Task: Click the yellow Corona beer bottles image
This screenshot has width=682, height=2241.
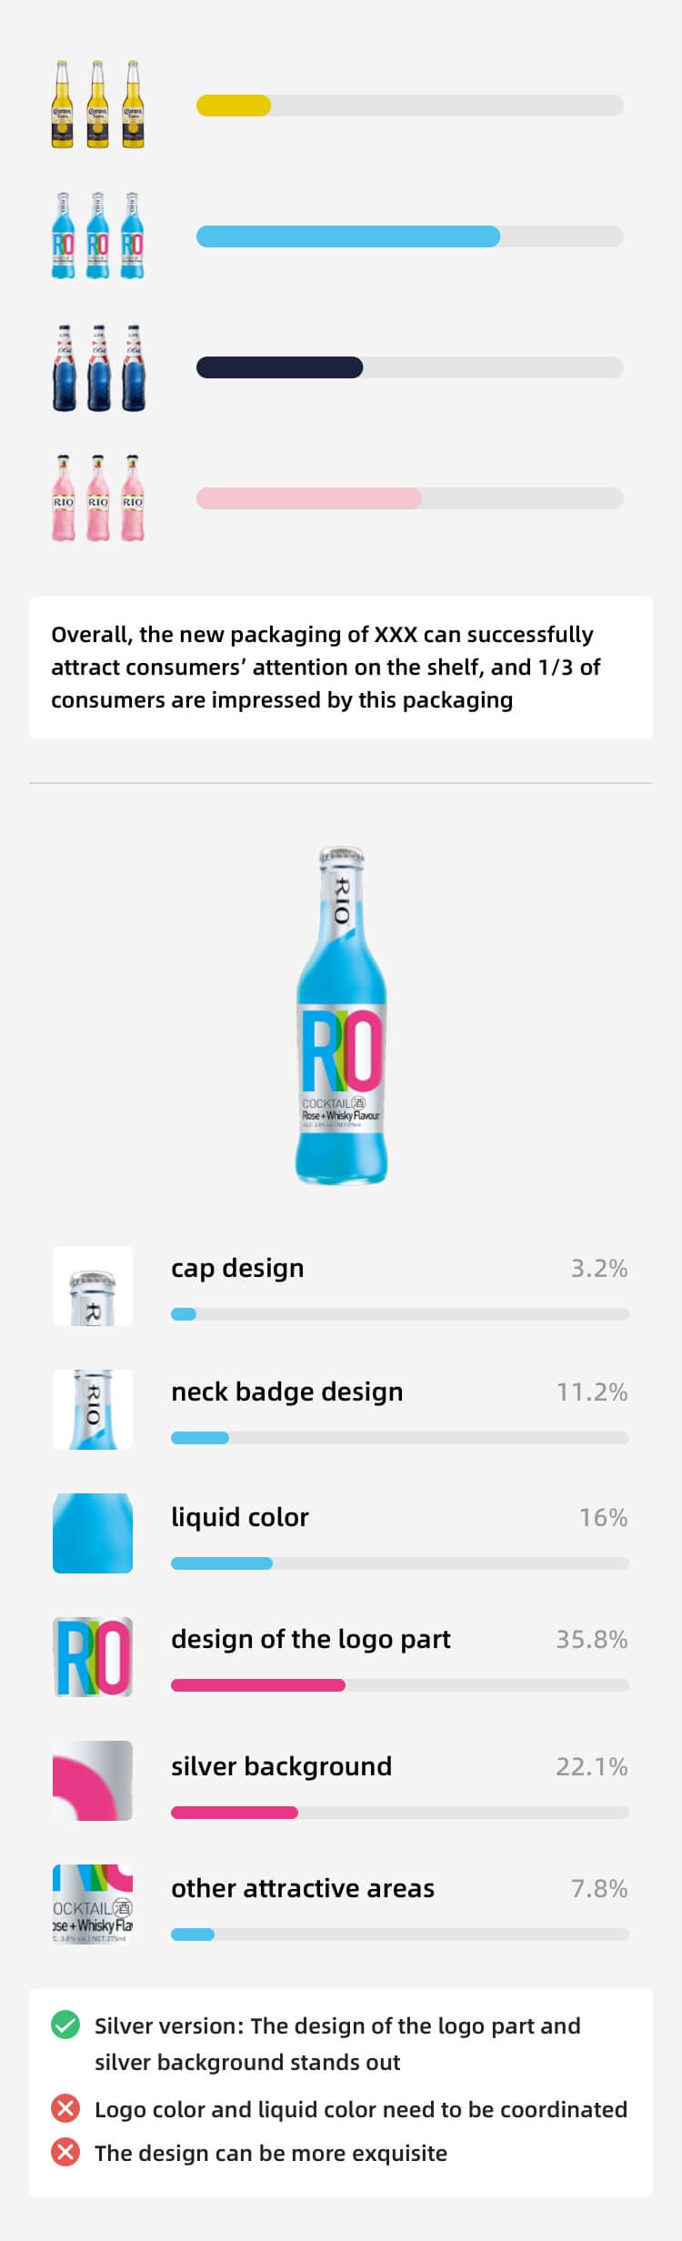Action: (x=97, y=105)
